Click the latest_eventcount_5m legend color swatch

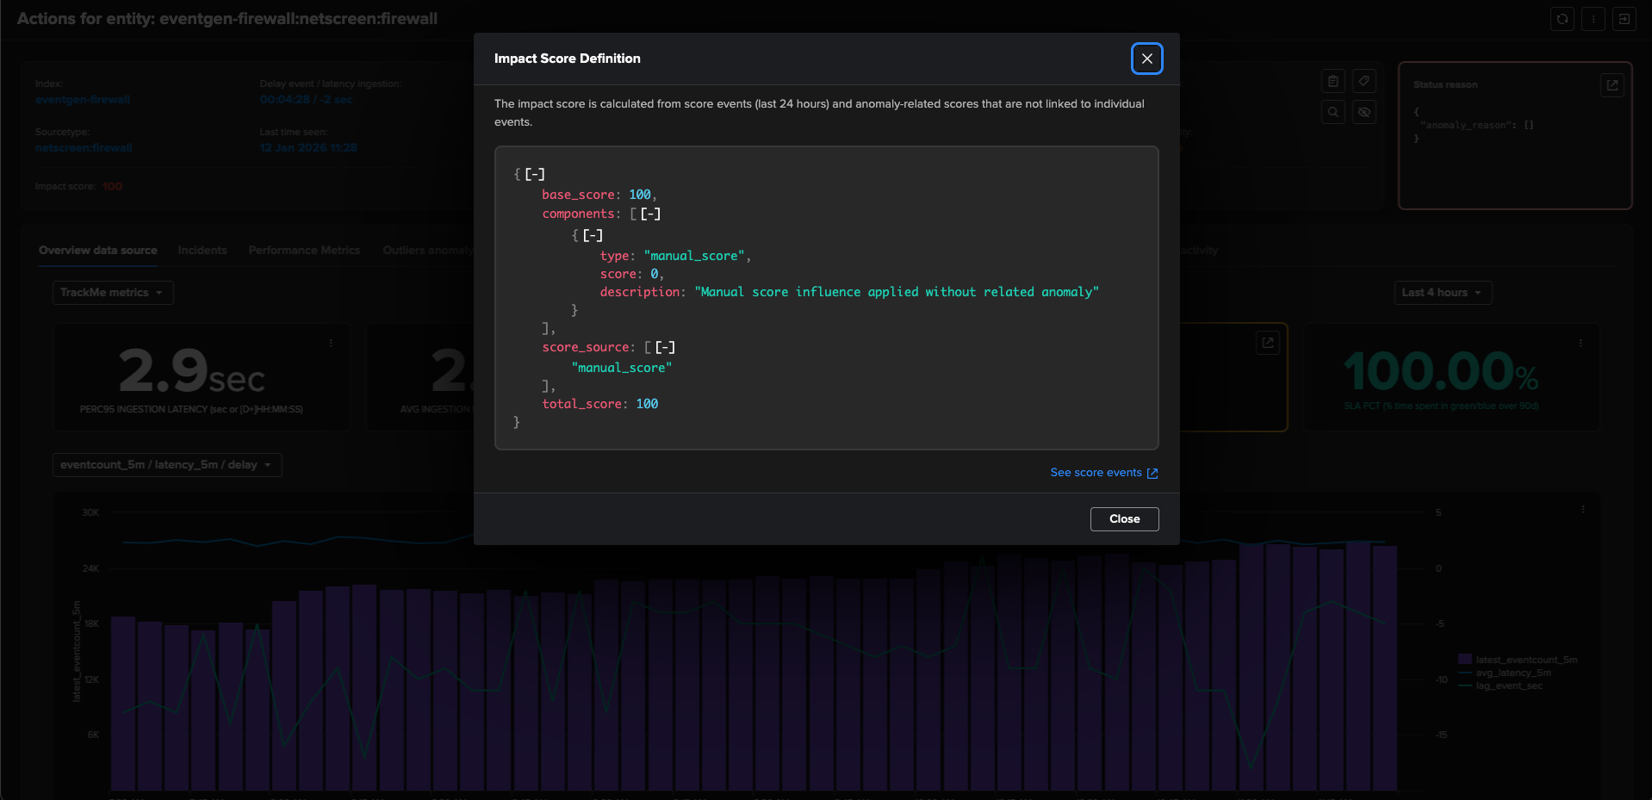click(x=1464, y=660)
